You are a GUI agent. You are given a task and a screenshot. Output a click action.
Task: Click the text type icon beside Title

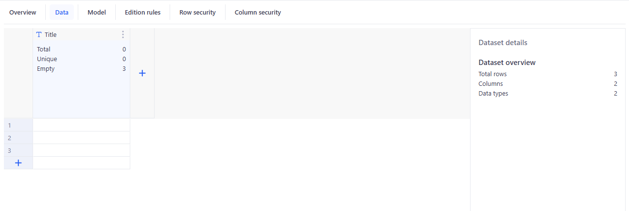(x=39, y=34)
